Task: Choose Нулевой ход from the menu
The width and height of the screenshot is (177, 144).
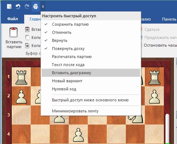Action: pyautogui.click(x=91, y=89)
